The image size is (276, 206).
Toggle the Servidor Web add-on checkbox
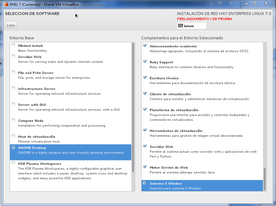[145, 146]
